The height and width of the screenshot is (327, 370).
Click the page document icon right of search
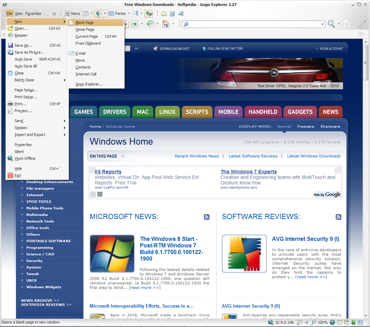coord(347,24)
